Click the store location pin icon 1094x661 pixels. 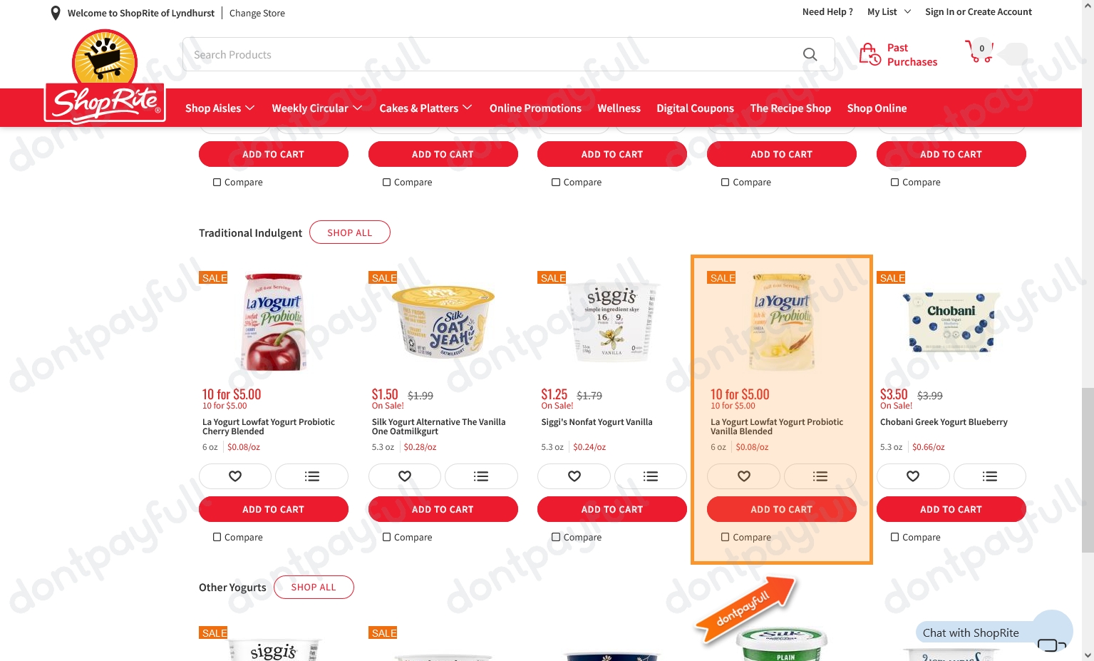56,13
